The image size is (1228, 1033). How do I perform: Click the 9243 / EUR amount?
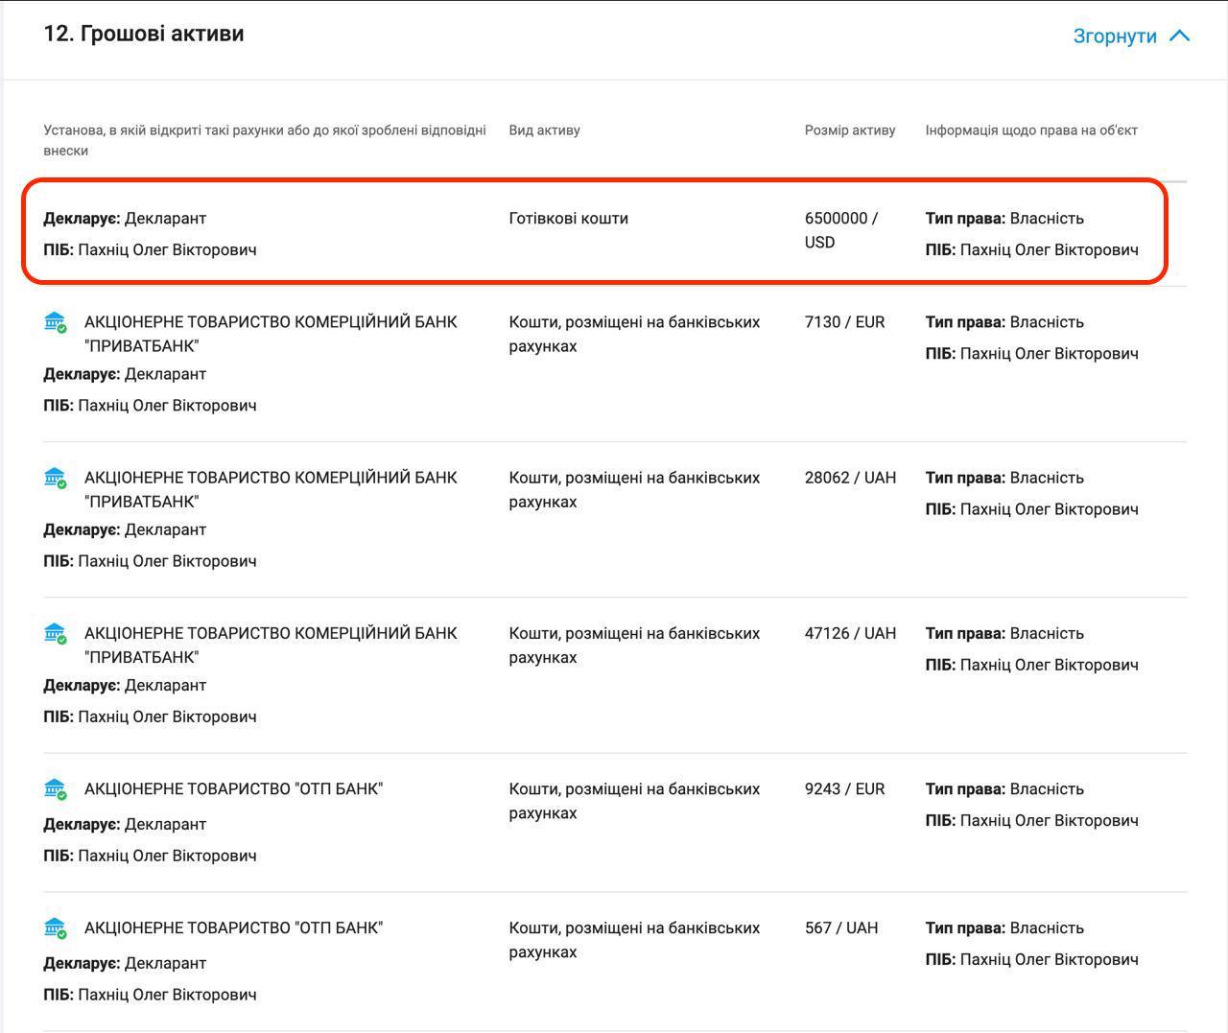[x=844, y=789]
